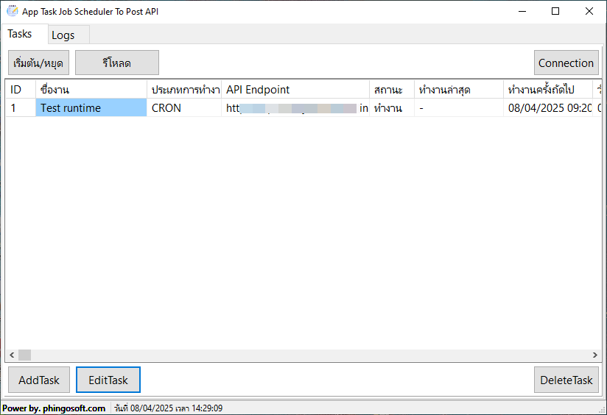Image resolution: width=607 pixels, height=415 pixels.
Task: Click the ทำงาน status cell
Action: point(392,108)
